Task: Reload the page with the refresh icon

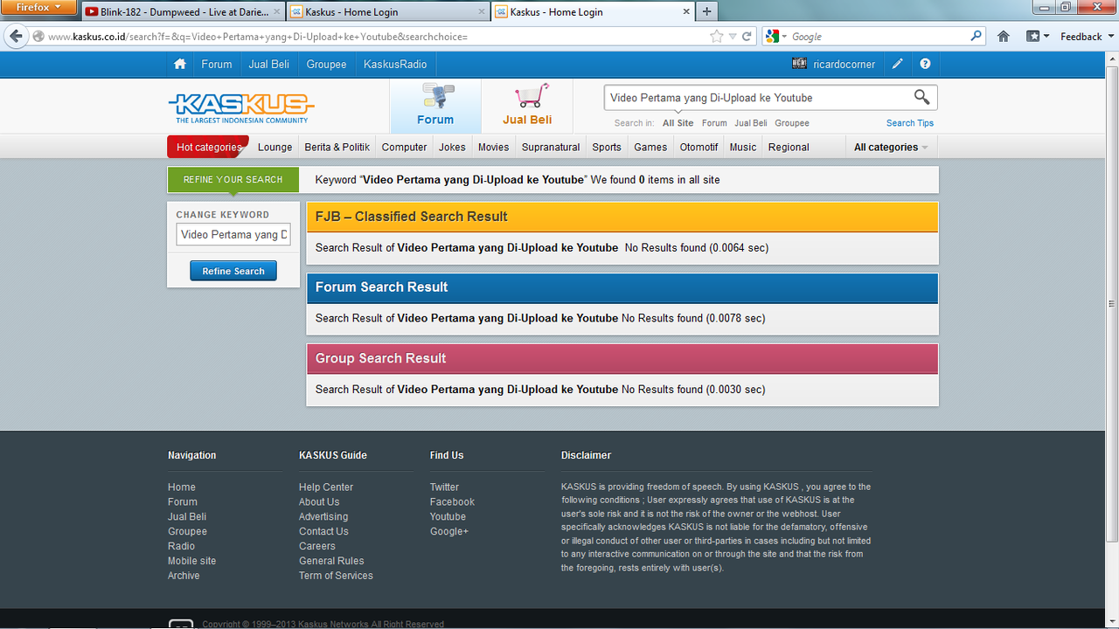Action: coord(747,37)
